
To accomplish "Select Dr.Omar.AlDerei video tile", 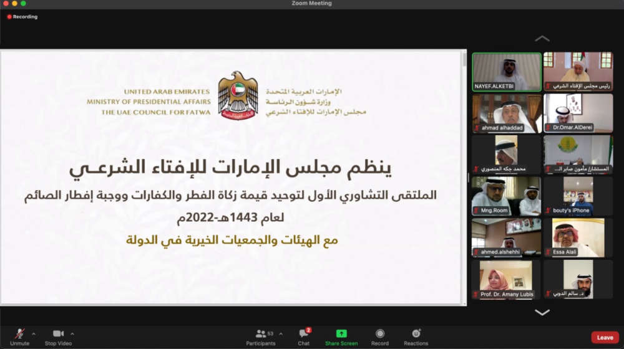I will coord(578,113).
